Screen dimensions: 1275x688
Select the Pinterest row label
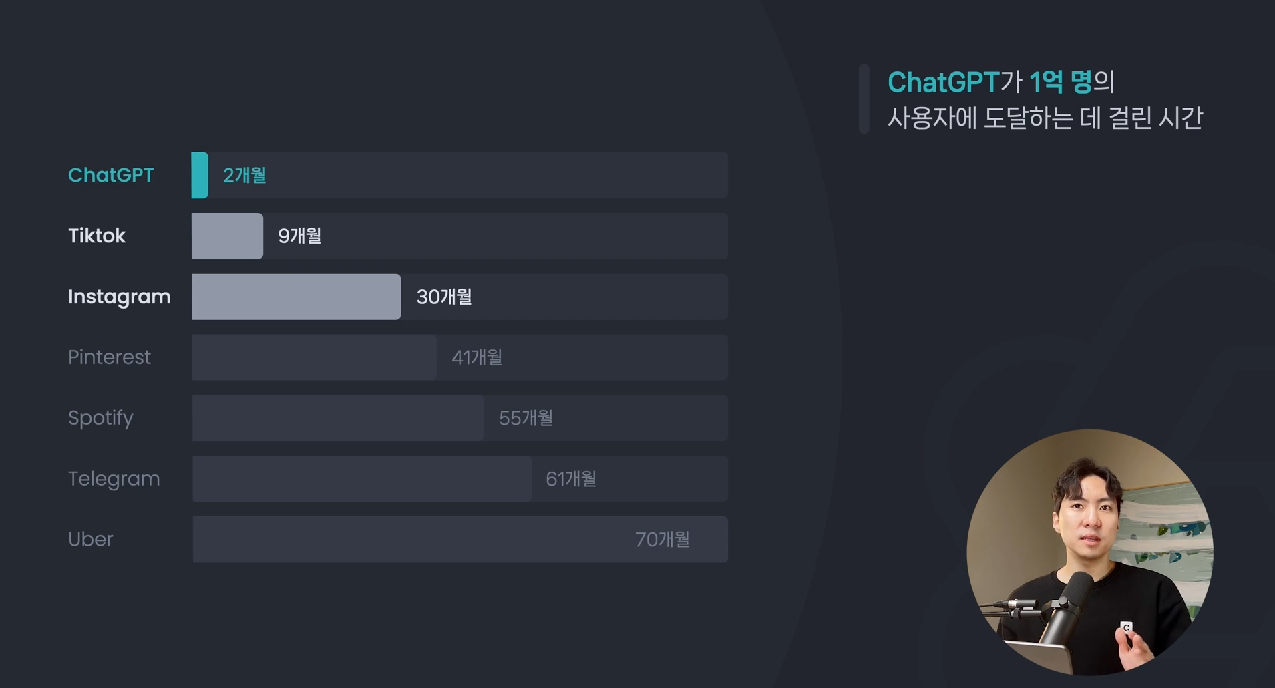(x=110, y=357)
